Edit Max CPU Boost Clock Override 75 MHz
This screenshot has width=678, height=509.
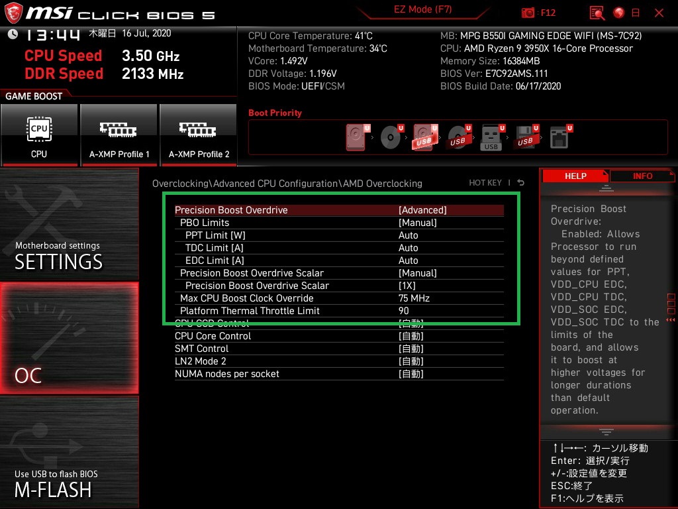pos(414,298)
